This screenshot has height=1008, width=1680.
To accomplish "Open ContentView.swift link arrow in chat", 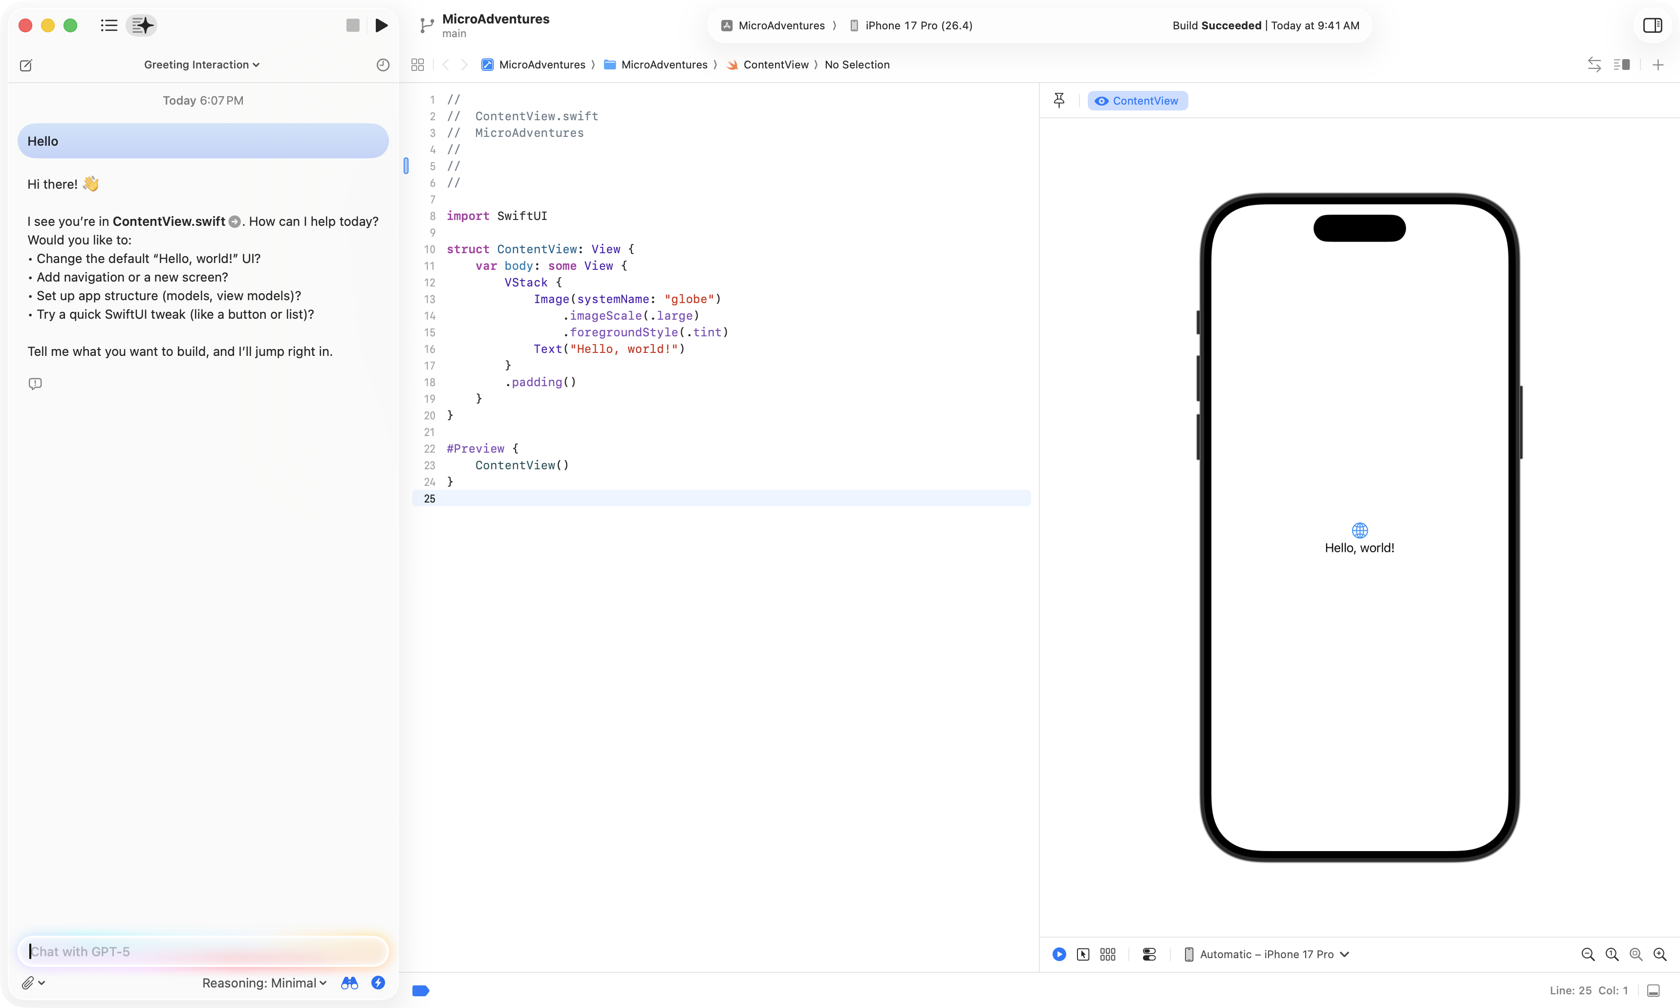I will (x=235, y=222).
